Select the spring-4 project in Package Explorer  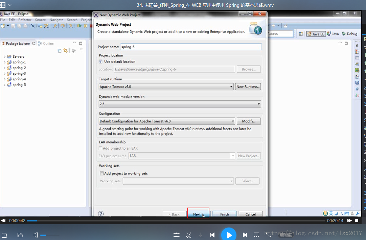coord(16,79)
